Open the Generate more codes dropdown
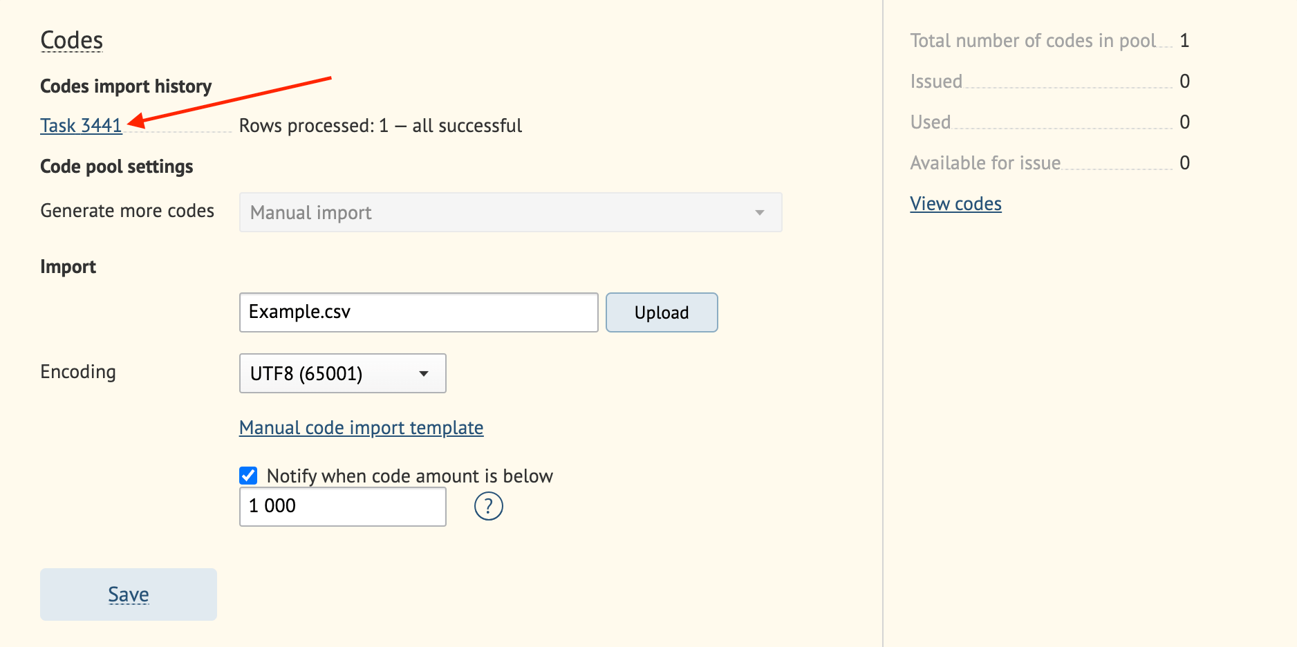 [510, 212]
